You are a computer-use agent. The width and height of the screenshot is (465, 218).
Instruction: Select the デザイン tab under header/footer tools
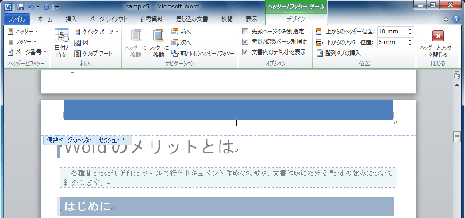click(296, 19)
